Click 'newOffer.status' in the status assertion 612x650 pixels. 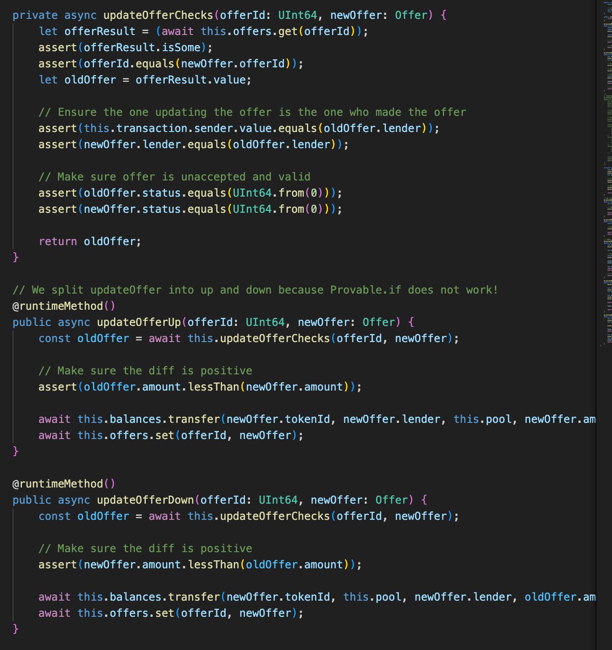point(132,209)
